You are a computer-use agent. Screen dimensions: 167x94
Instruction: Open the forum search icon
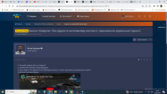pyautogui.click(x=150, y=16)
